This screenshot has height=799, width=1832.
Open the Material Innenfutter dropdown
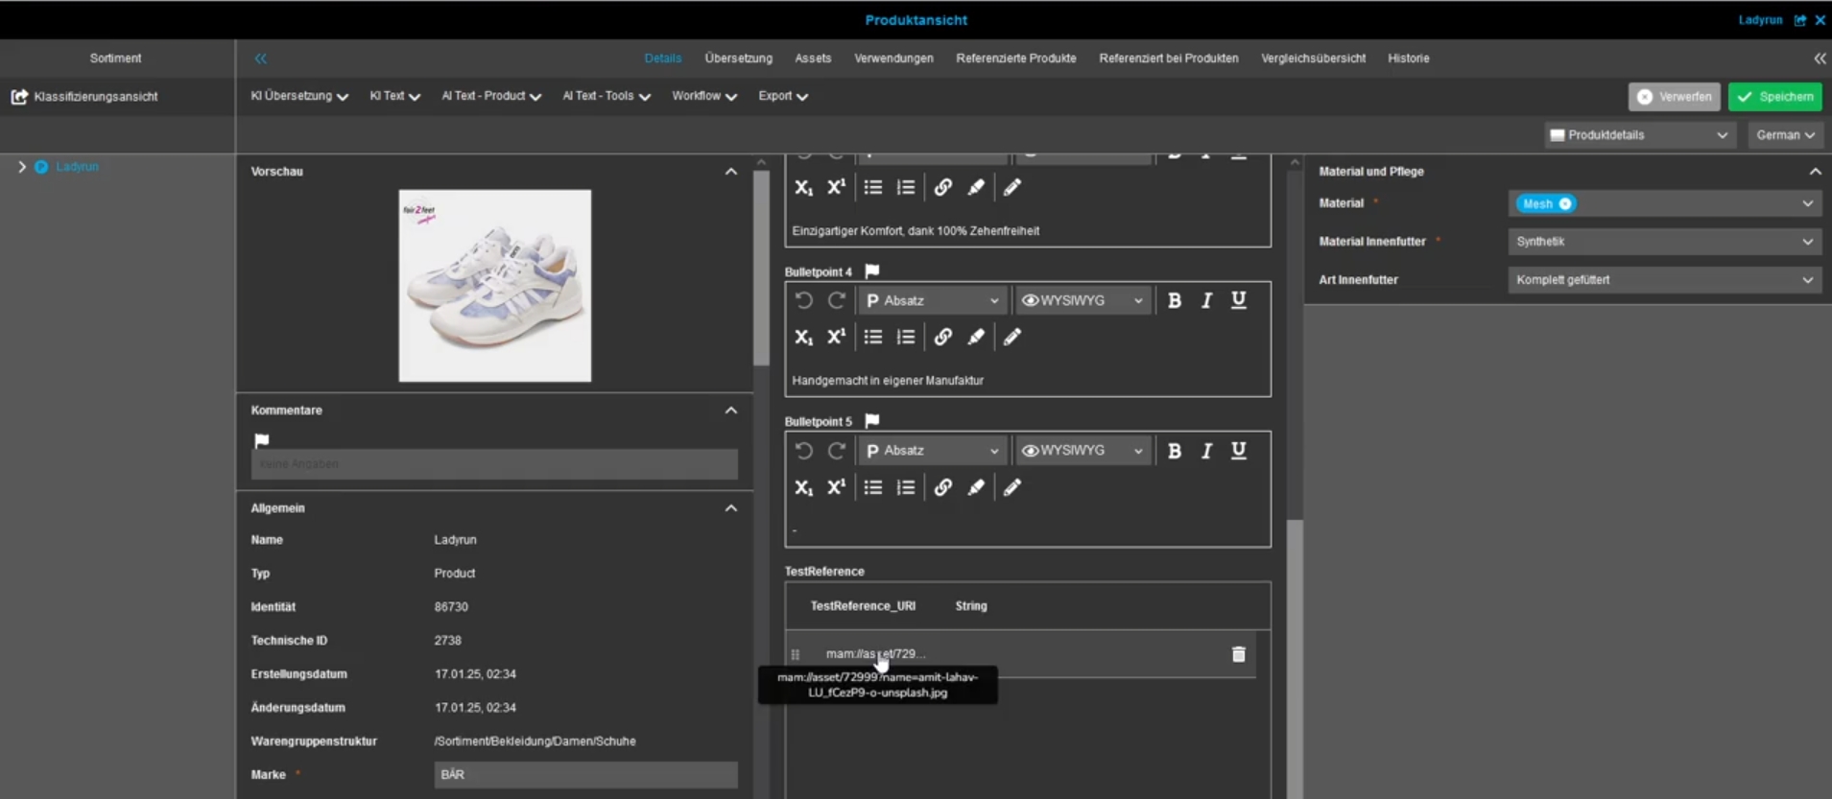[x=1664, y=242]
